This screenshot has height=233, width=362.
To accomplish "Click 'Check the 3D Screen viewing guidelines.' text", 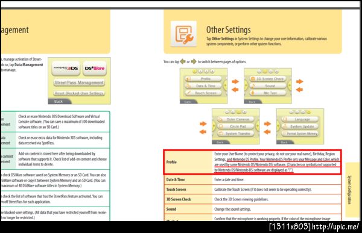I will coord(241,199).
